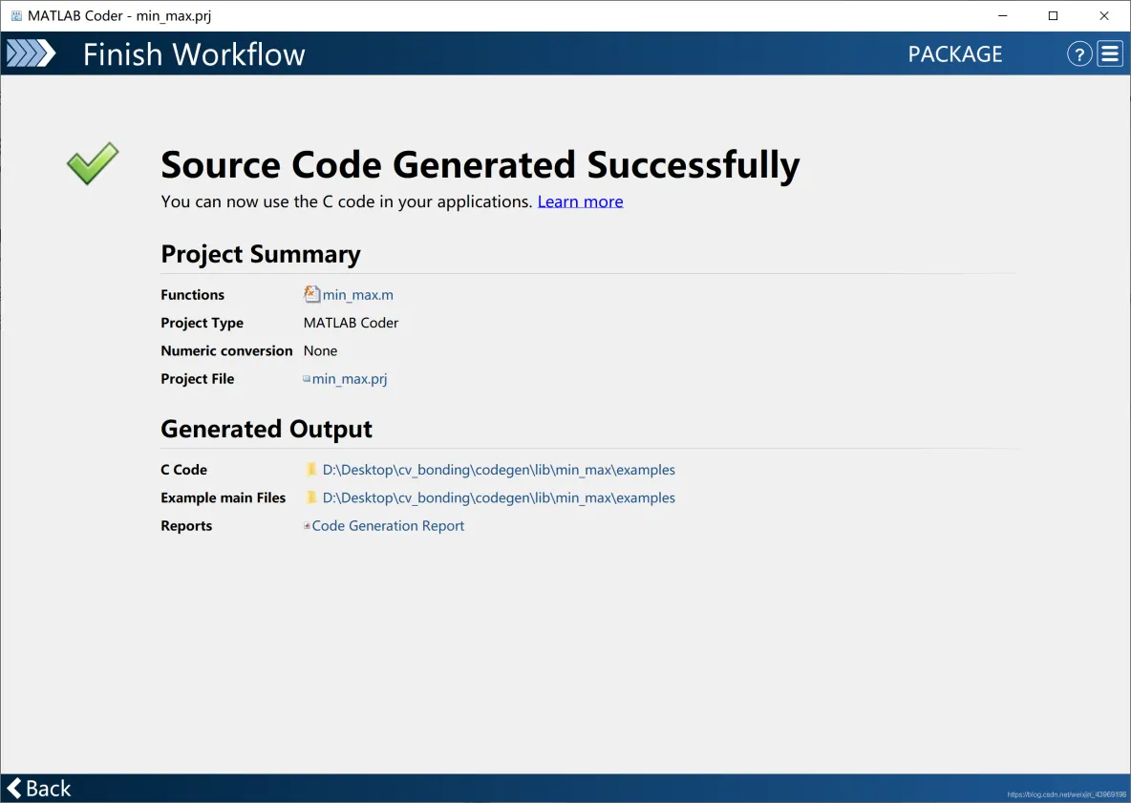Open the C Code output folder path

coord(499,470)
